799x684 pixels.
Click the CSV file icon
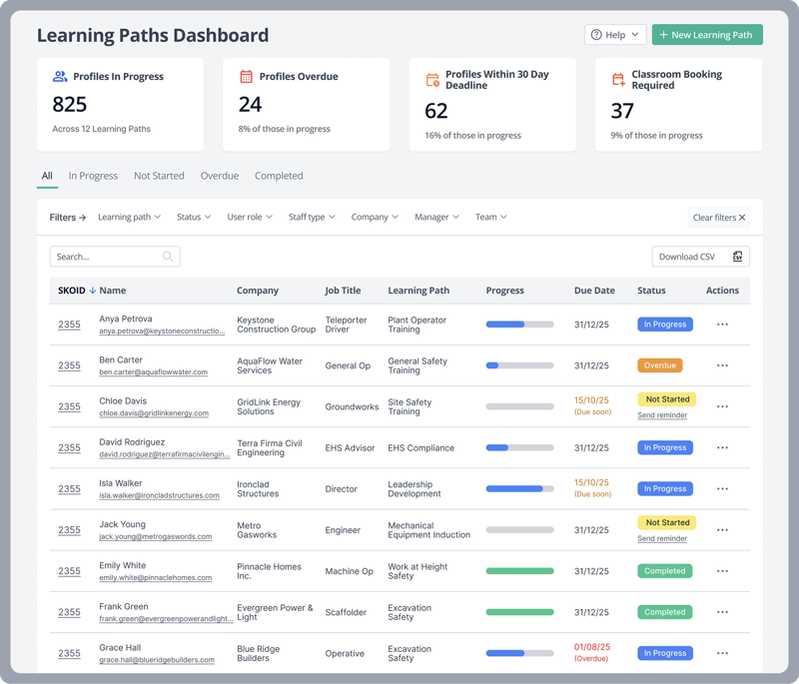[x=737, y=257]
